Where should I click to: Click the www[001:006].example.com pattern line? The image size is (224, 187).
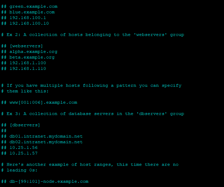39,102
